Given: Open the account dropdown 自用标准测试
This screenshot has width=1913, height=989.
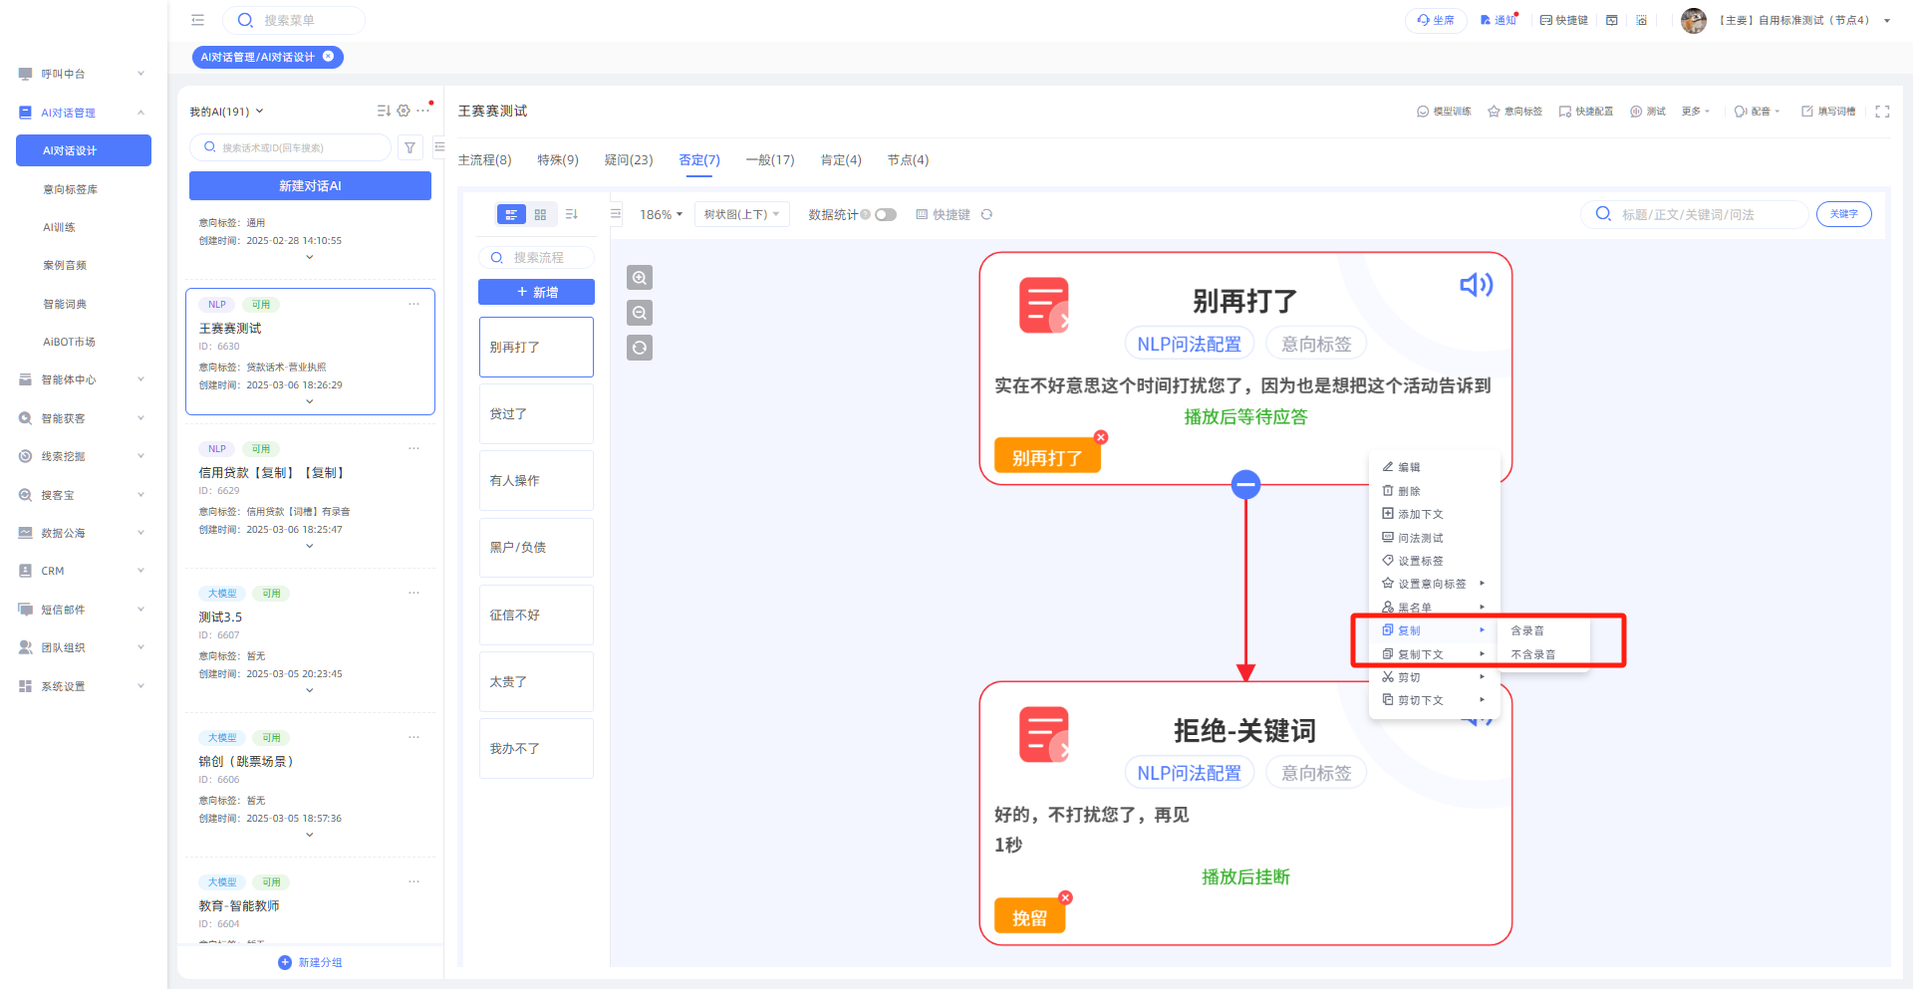Looking at the screenshot, I should coord(1803,20).
